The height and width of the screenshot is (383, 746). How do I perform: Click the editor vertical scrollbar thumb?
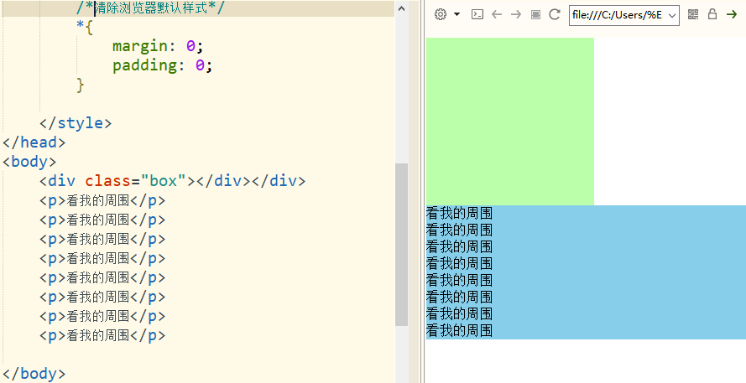pos(402,245)
